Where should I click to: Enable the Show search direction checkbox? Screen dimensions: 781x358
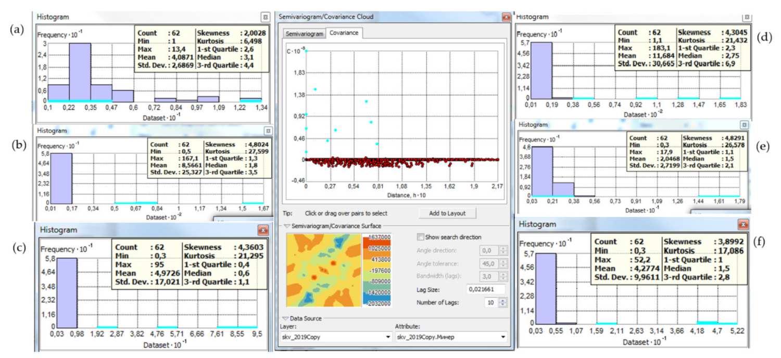pyautogui.click(x=421, y=237)
